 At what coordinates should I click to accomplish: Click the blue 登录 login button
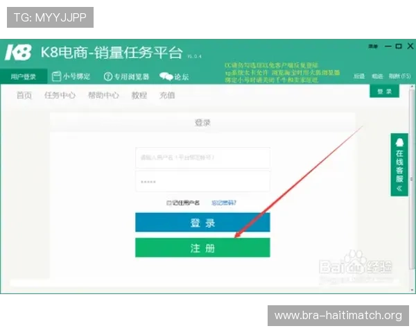(x=202, y=223)
